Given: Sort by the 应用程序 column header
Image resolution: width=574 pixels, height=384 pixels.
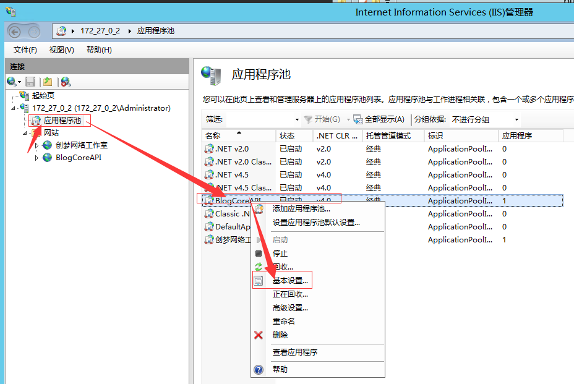Looking at the screenshot, I should click(x=531, y=136).
